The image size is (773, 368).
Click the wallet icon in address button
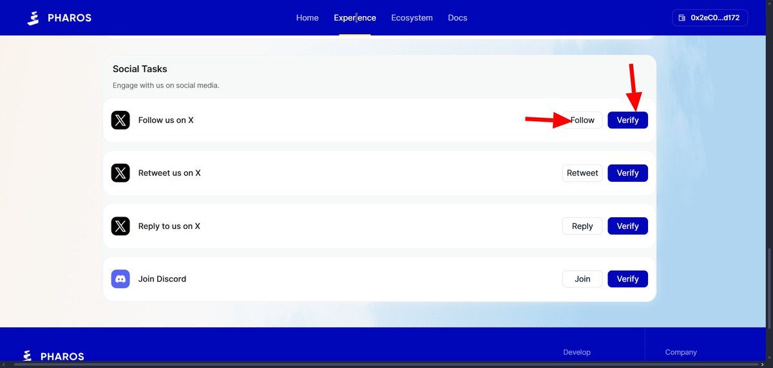click(682, 17)
